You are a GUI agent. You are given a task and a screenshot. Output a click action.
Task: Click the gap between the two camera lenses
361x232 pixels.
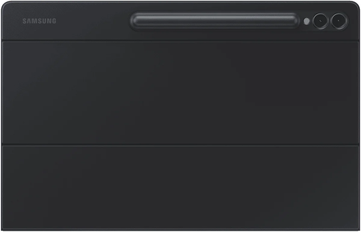click(330, 21)
